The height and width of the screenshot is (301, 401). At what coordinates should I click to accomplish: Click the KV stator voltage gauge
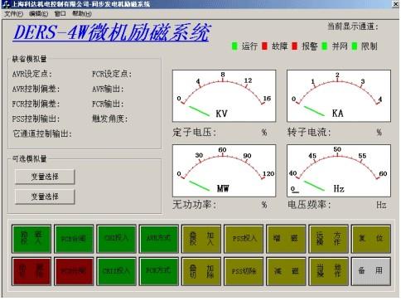(225, 96)
